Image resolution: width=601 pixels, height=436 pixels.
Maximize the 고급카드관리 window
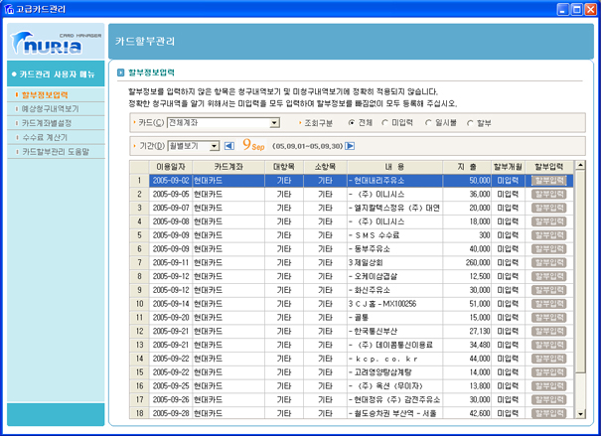coord(576,8)
